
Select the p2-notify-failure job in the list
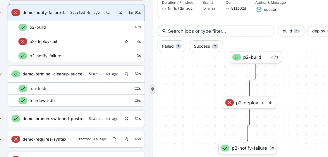click(45, 56)
